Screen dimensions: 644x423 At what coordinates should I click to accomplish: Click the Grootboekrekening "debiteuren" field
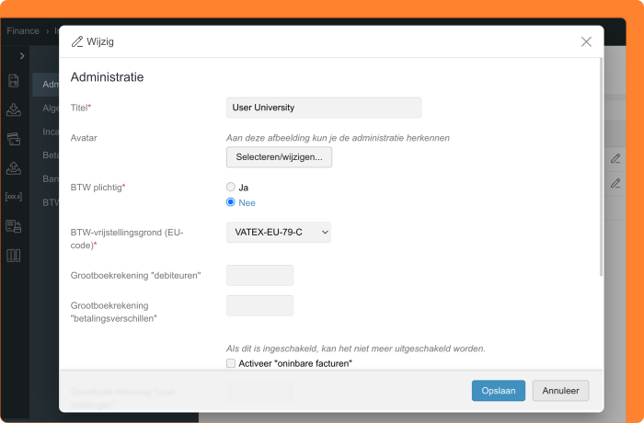pos(260,275)
